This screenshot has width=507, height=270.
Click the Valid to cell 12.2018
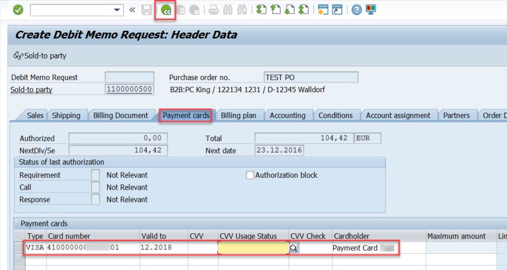click(164, 248)
